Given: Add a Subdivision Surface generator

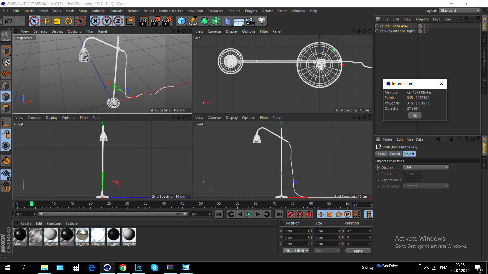Looking at the screenshot, I should click(205, 21).
